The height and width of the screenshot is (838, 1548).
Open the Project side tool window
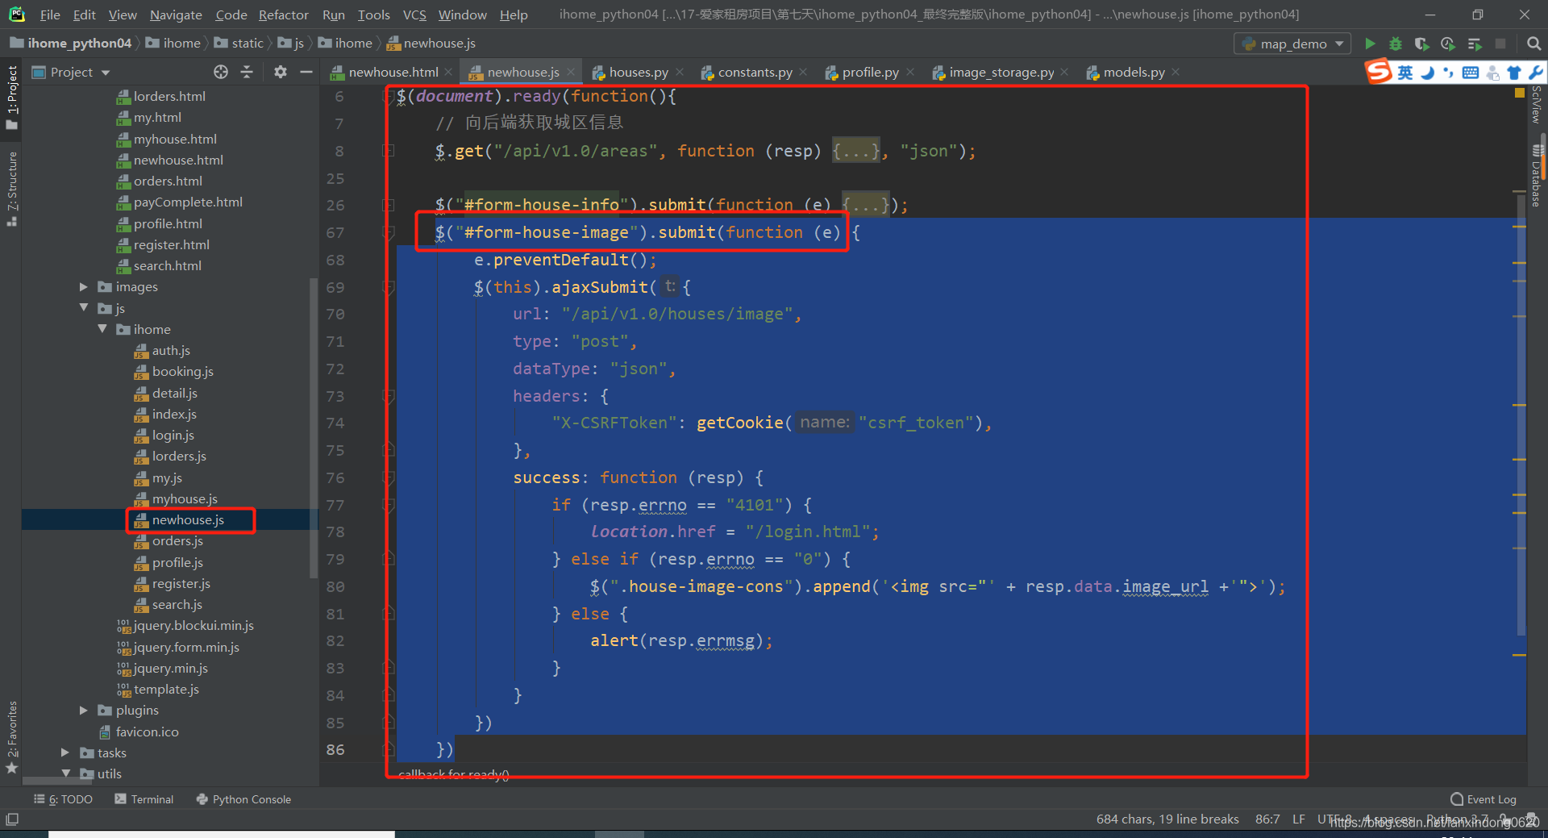(x=11, y=97)
